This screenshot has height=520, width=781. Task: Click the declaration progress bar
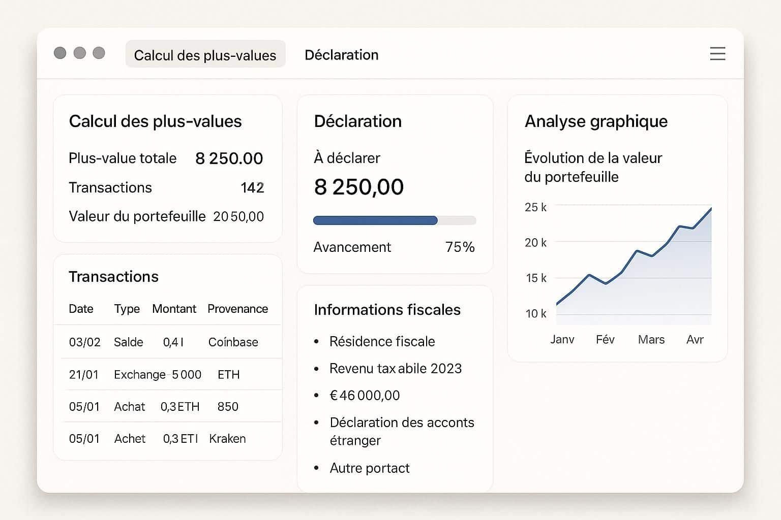394,220
